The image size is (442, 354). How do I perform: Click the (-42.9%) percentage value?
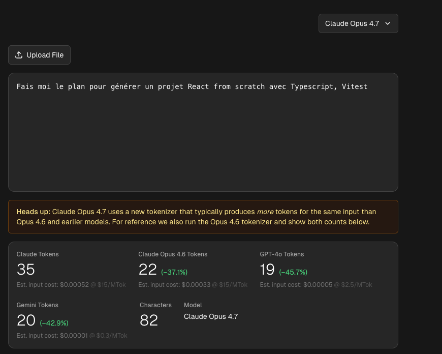[54, 323]
